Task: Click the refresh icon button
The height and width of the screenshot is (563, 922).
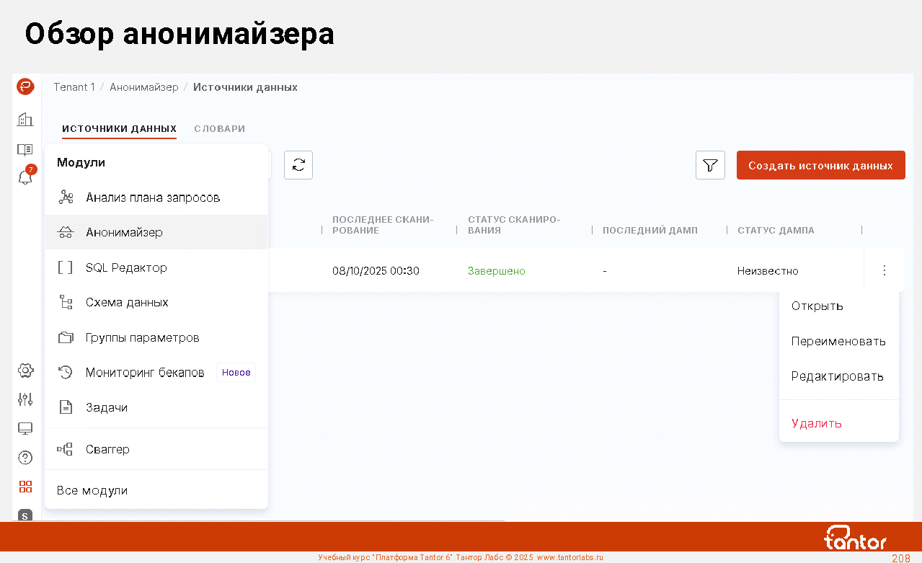Action: [x=298, y=165]
